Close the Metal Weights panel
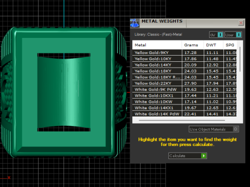 (241, 23)
